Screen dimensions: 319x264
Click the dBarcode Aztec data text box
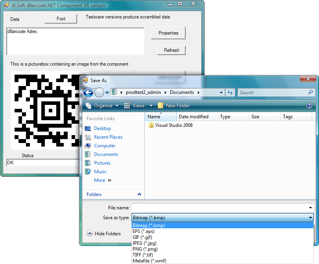(x=75, y=42)
